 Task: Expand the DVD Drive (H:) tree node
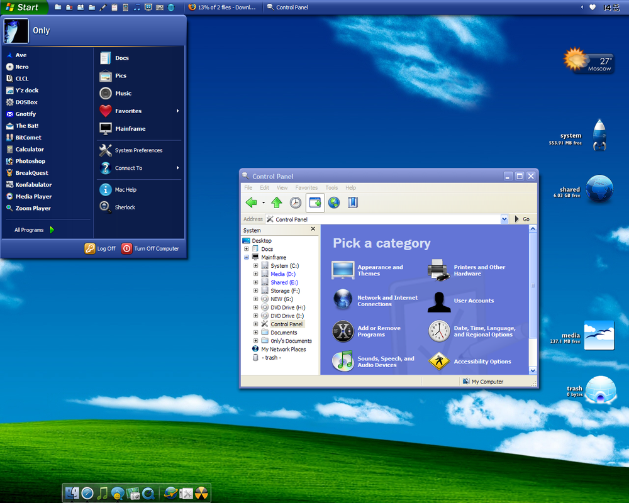255,307
